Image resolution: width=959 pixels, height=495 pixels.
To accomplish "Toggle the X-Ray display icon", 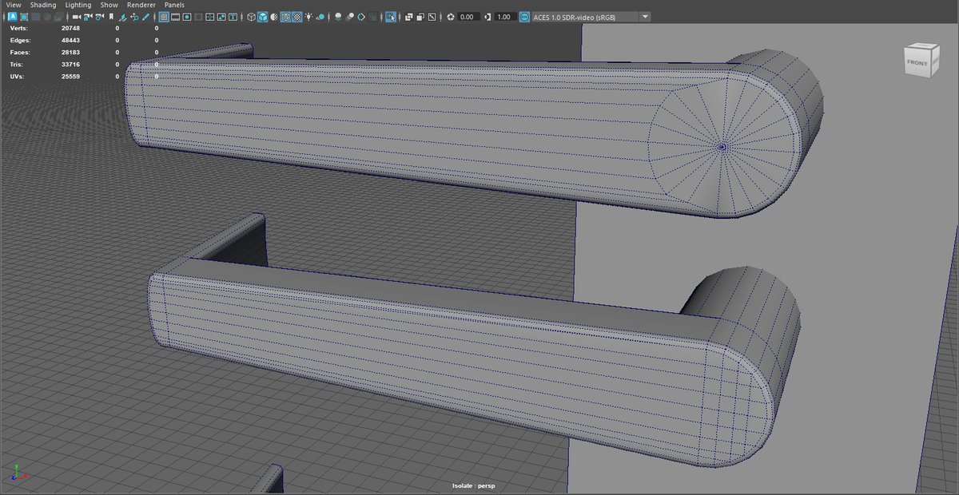I will [408, 17].
